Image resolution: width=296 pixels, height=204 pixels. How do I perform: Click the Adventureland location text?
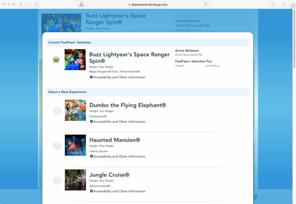click(x=100, y=186)
